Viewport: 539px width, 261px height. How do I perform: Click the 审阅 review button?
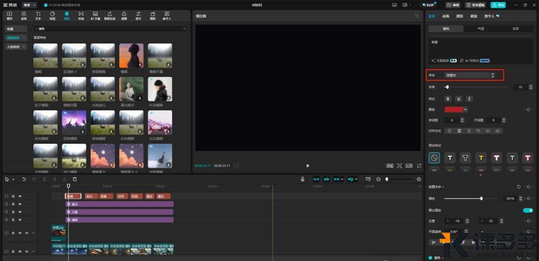(453, 5)
